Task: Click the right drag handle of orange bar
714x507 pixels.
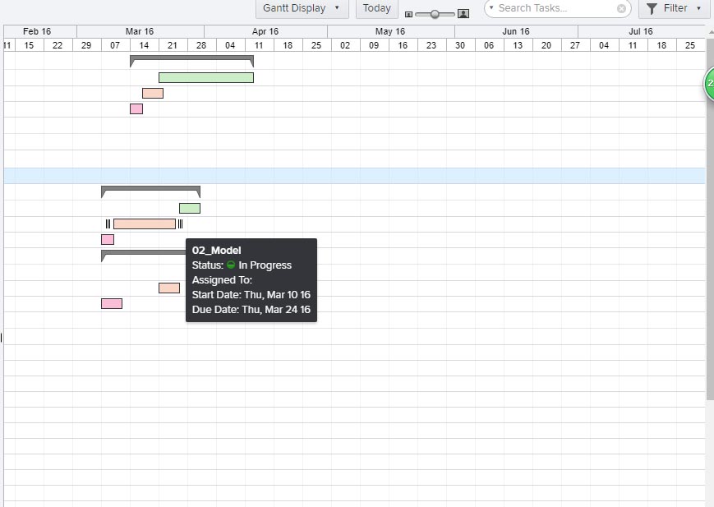Action: pos(180,224)
